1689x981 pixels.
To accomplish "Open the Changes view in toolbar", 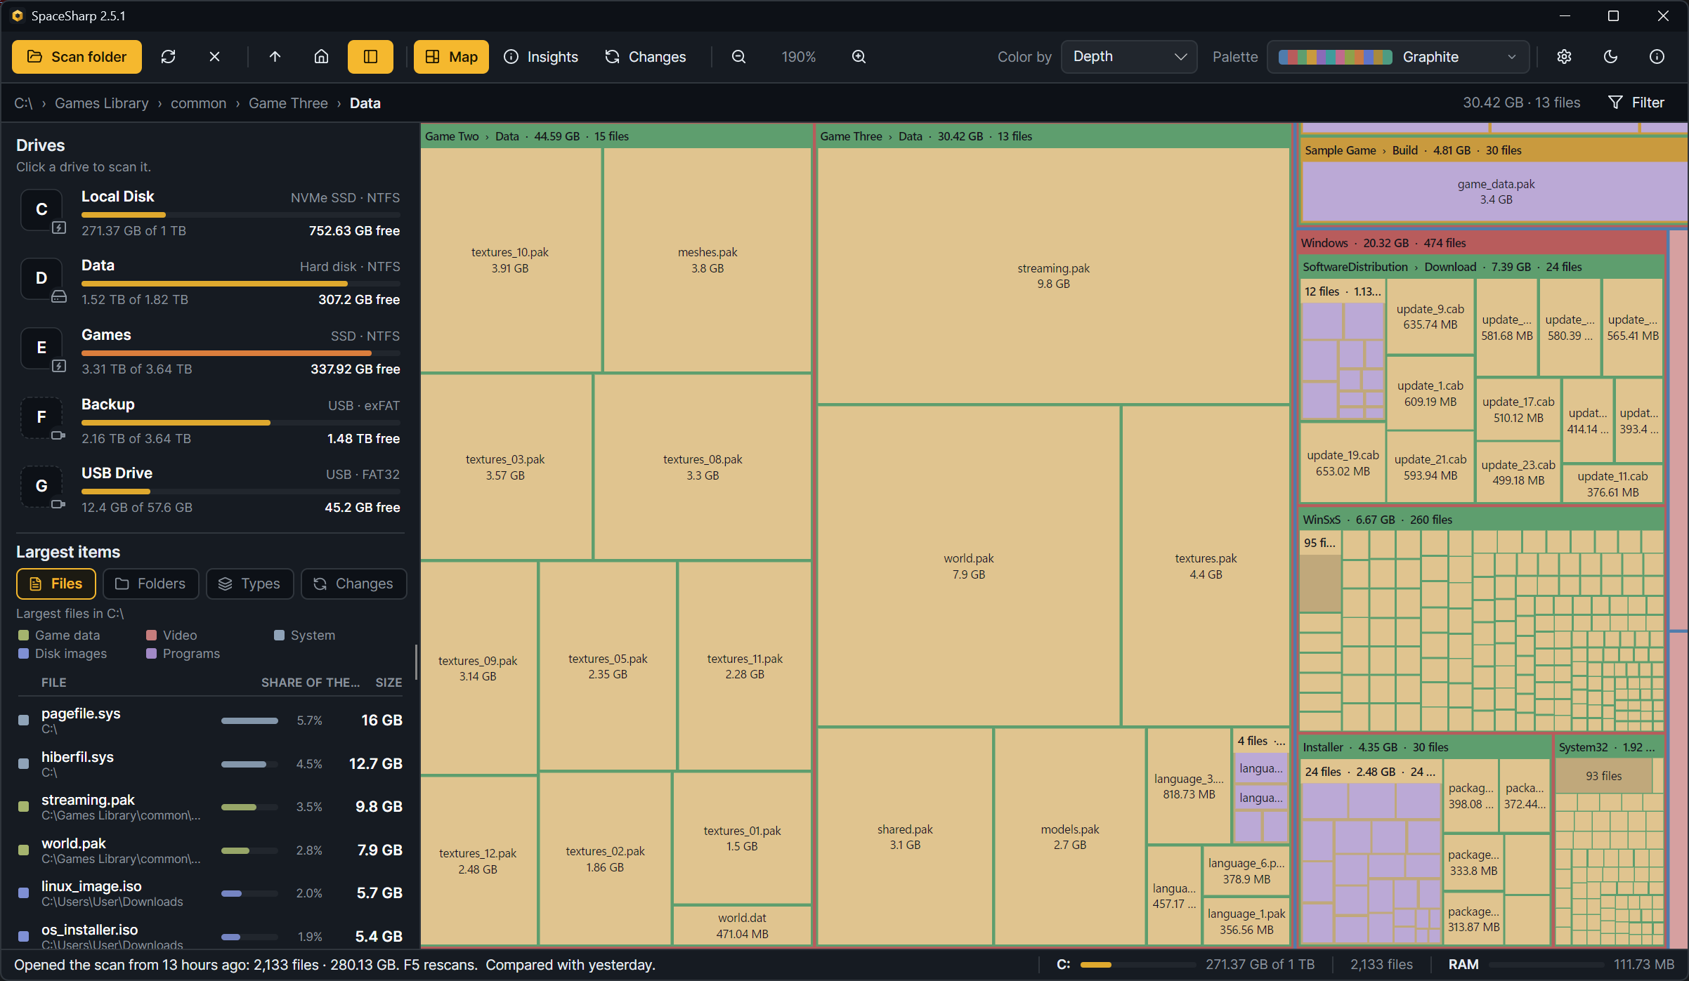I will (x=645, y=57).
